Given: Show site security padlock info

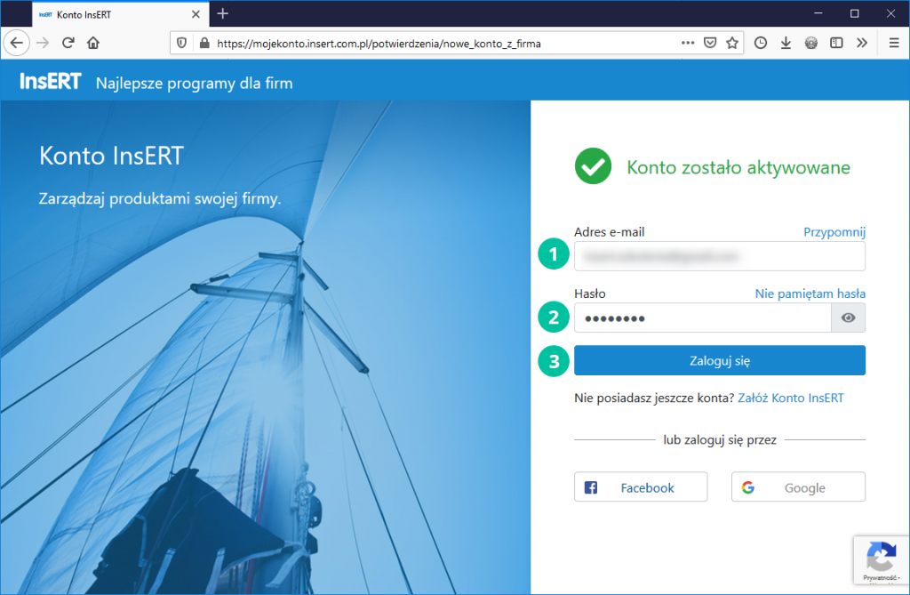Looking at the screenshot, I should (204, 43).
